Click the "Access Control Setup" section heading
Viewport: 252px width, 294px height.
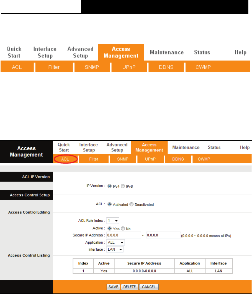point(30,195)
